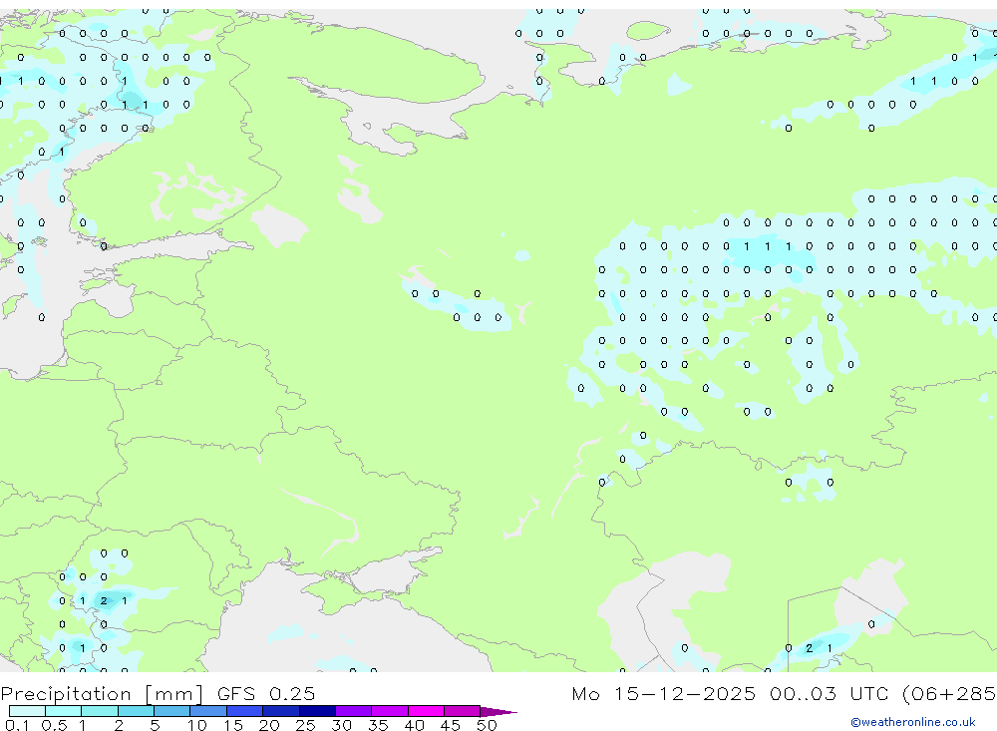Select the 1–2 mm legend color segment
The height and width of the screenshot is (731, 997).
point(100,711)
